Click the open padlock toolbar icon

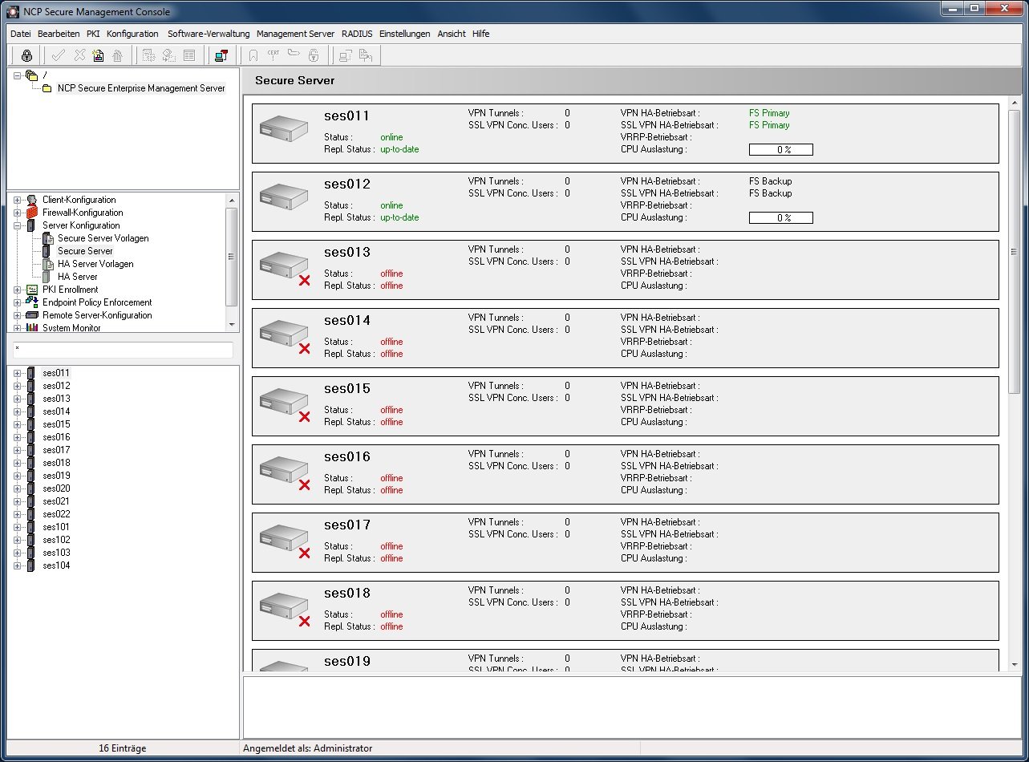(x=314, y=55)
